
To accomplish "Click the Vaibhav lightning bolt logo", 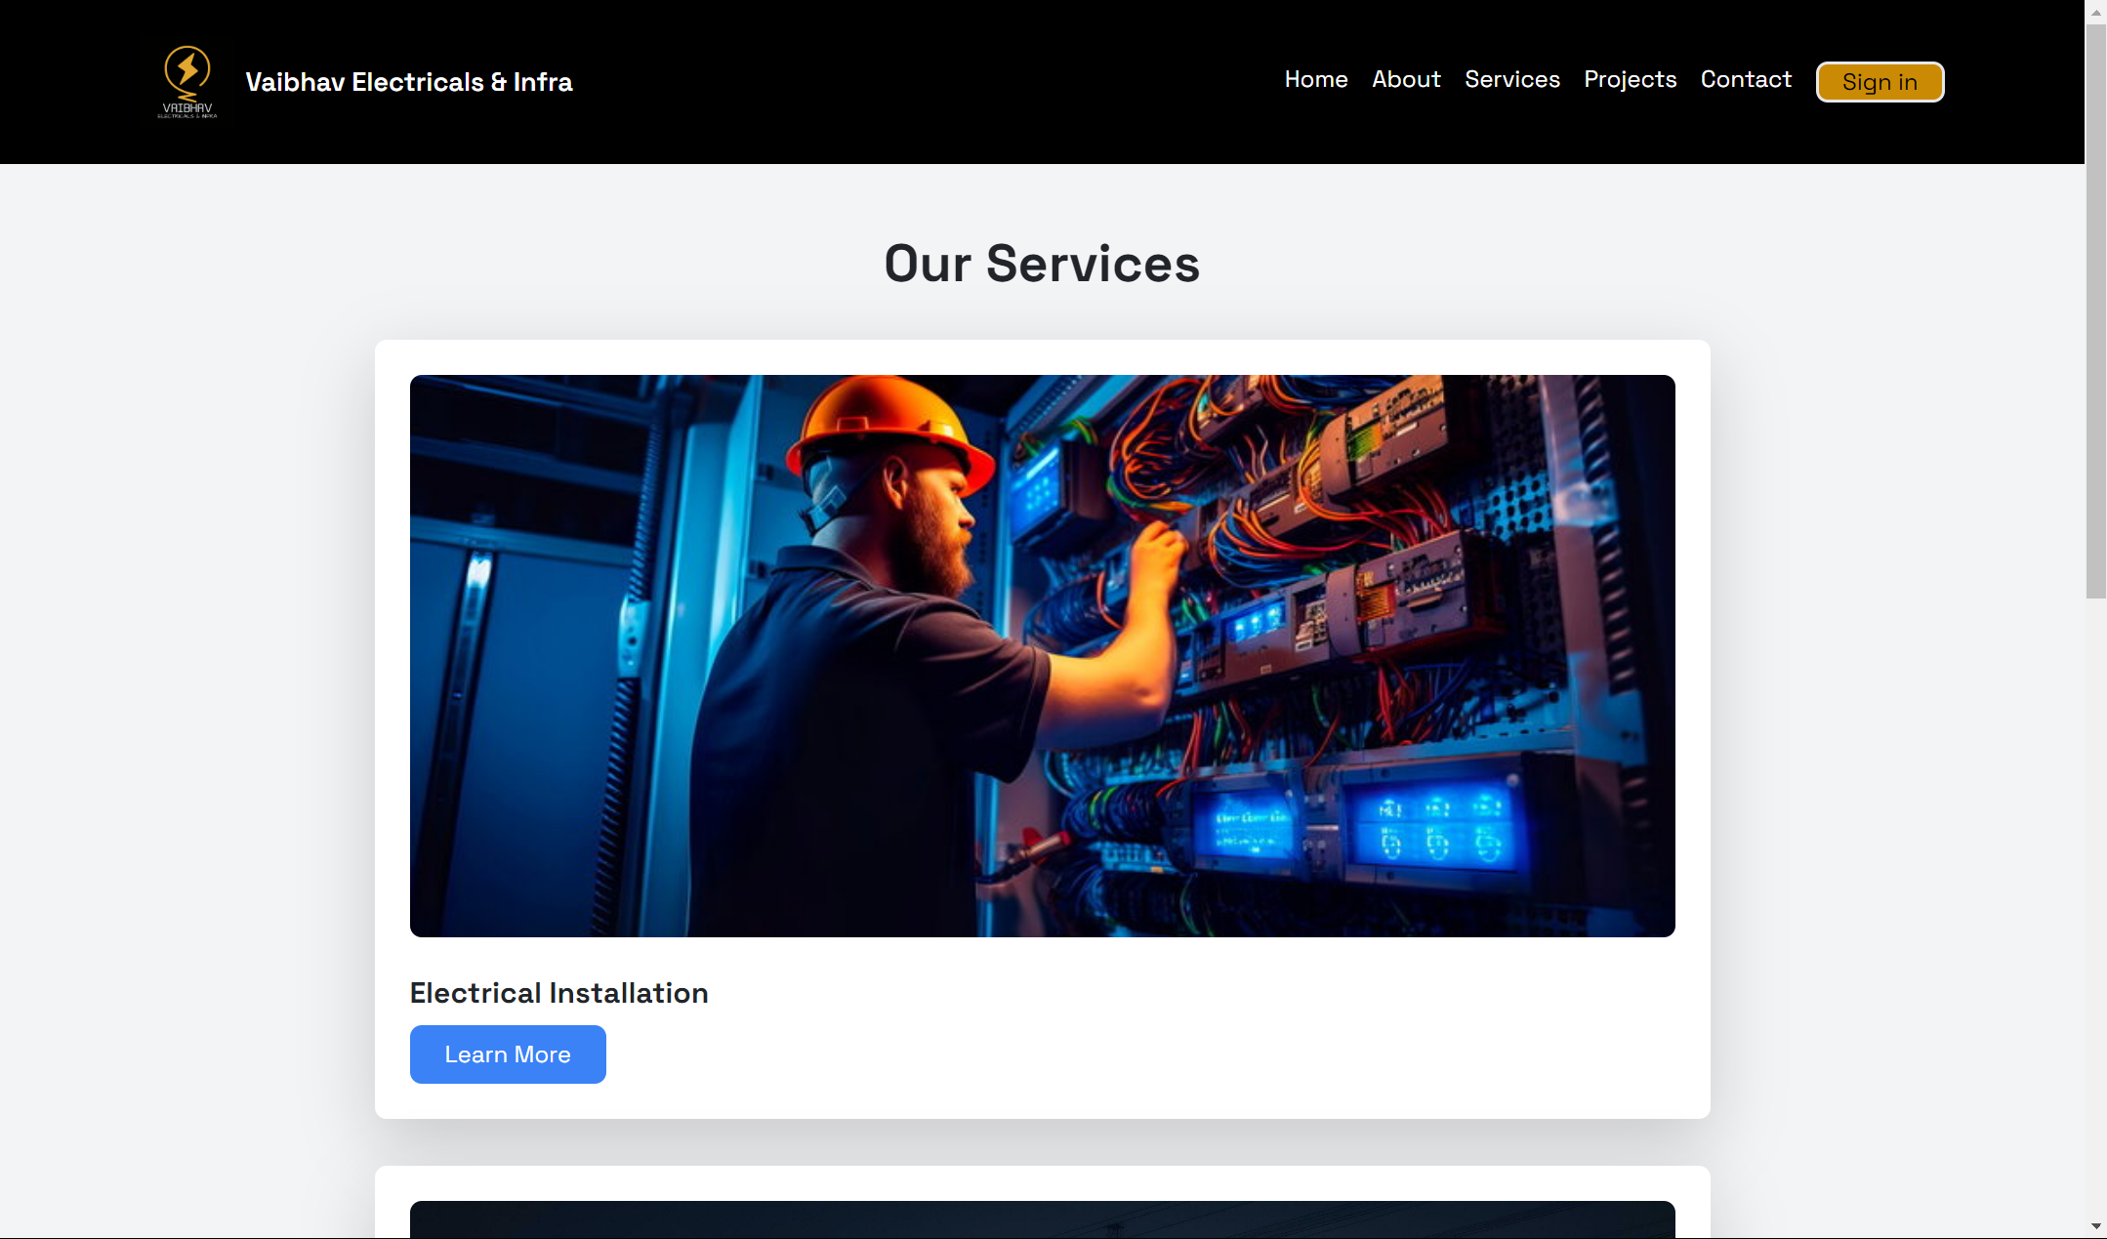I will click(x=187, y=82).
